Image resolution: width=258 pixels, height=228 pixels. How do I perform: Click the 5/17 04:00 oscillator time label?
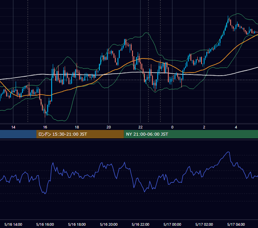[x=236, y=224]
